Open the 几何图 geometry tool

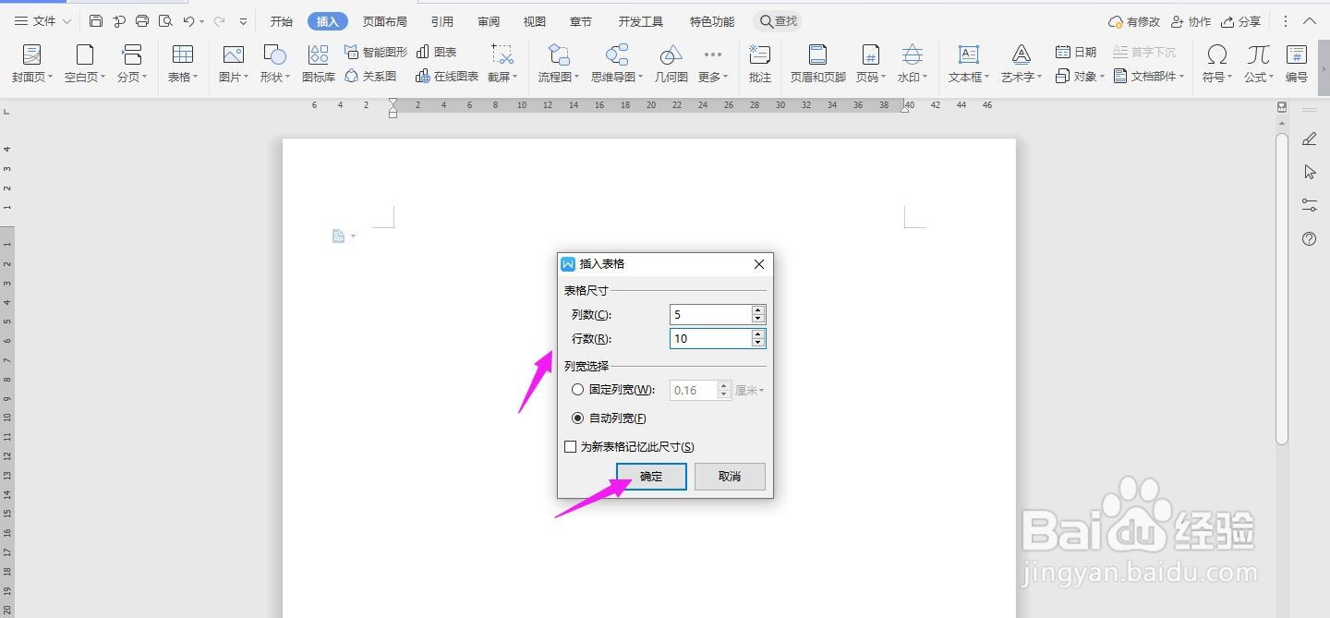(671, 64)
